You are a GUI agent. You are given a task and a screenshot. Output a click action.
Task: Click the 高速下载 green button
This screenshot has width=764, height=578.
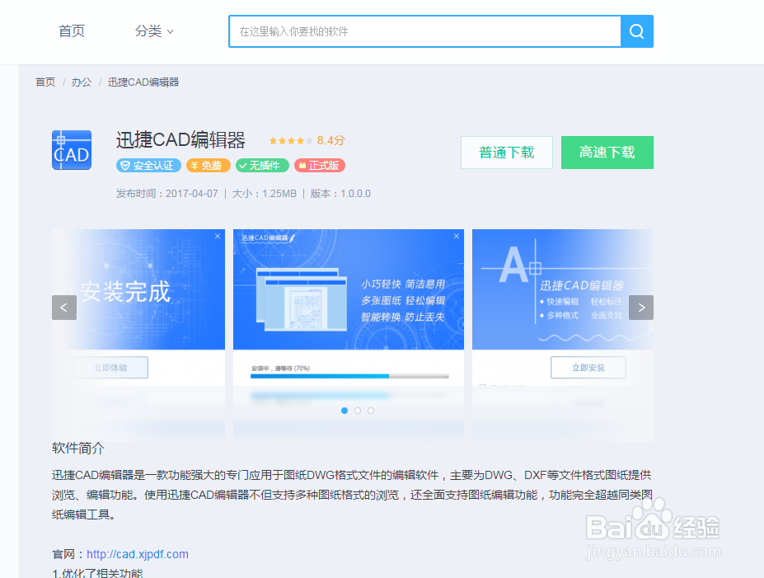point(607,153)
